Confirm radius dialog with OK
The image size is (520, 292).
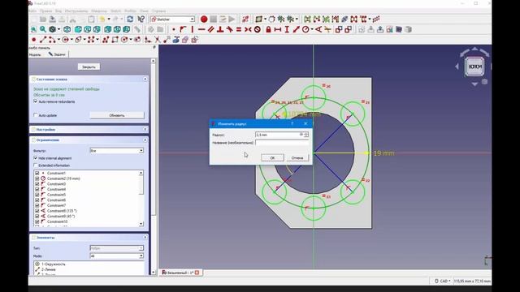272,158
